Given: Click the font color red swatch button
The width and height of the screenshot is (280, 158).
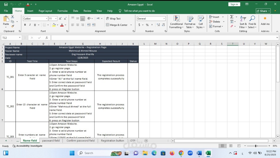Looking at the screenshot, I should click(x=62, y=25).
